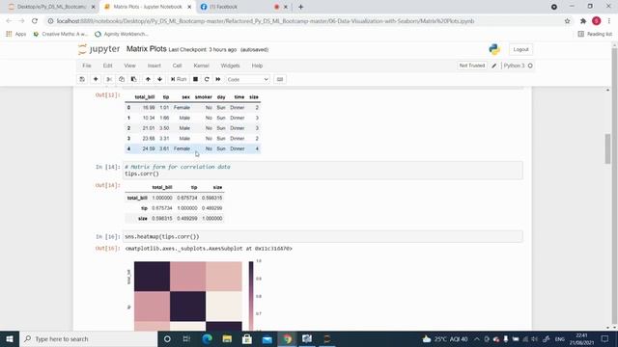Reload the current page

(35, 21)
